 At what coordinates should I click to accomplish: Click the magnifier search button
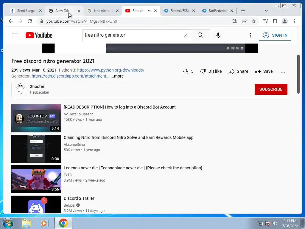tap(200, 35)
